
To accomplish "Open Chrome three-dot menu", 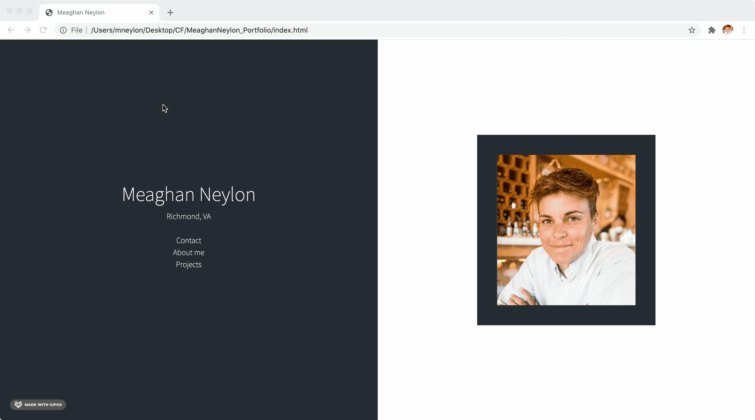I will point(744,30).
